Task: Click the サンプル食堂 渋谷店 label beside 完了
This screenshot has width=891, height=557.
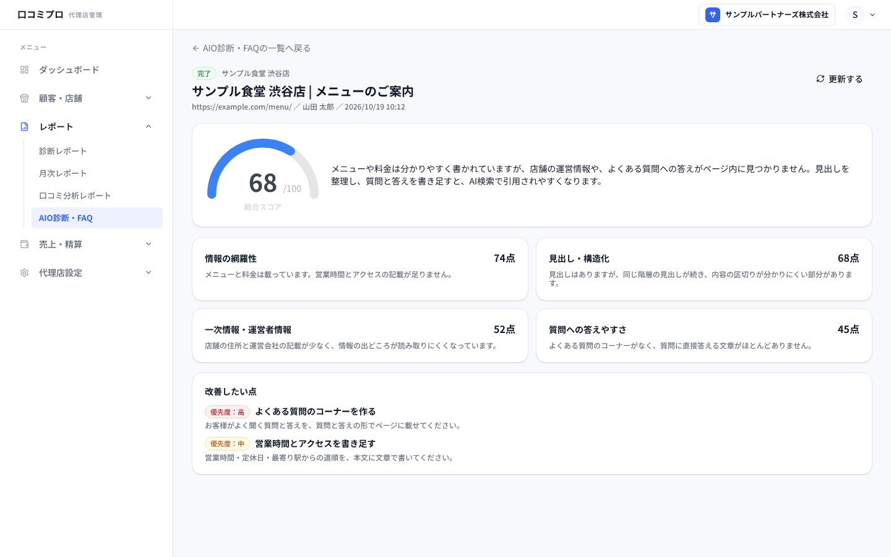Action: coord(256,74)
